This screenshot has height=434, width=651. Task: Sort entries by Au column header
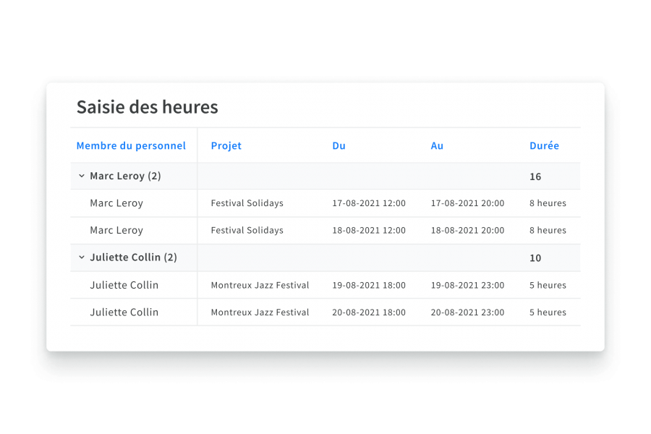coord(437,145)
